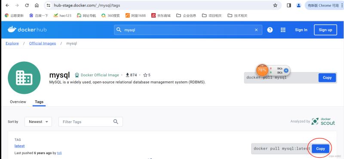Open the 网址导航 bookmark
Image resolution: width=344 pixels, height=159 pixels.
[x=86, y=15]
